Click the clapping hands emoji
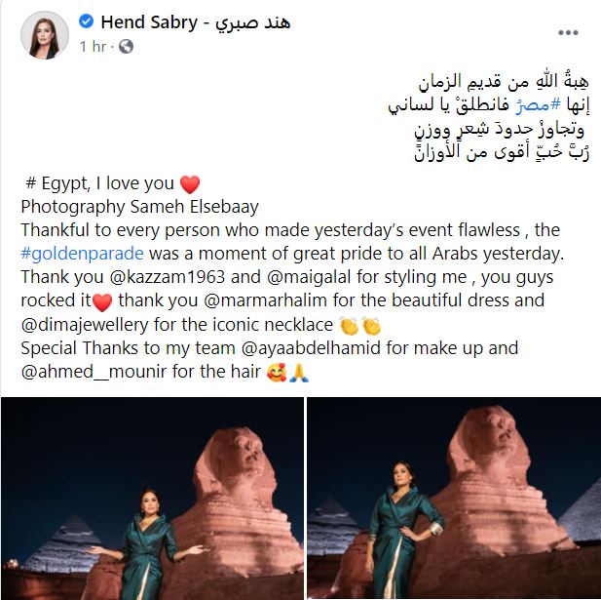The height and width of the screenshot is (600, 601). 360,326
